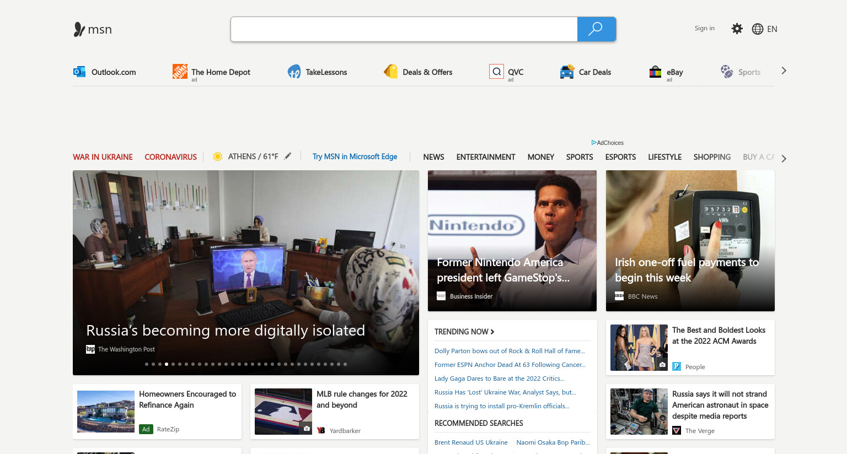
Task: Open the Lifestyle category
Action: [664, 157]
